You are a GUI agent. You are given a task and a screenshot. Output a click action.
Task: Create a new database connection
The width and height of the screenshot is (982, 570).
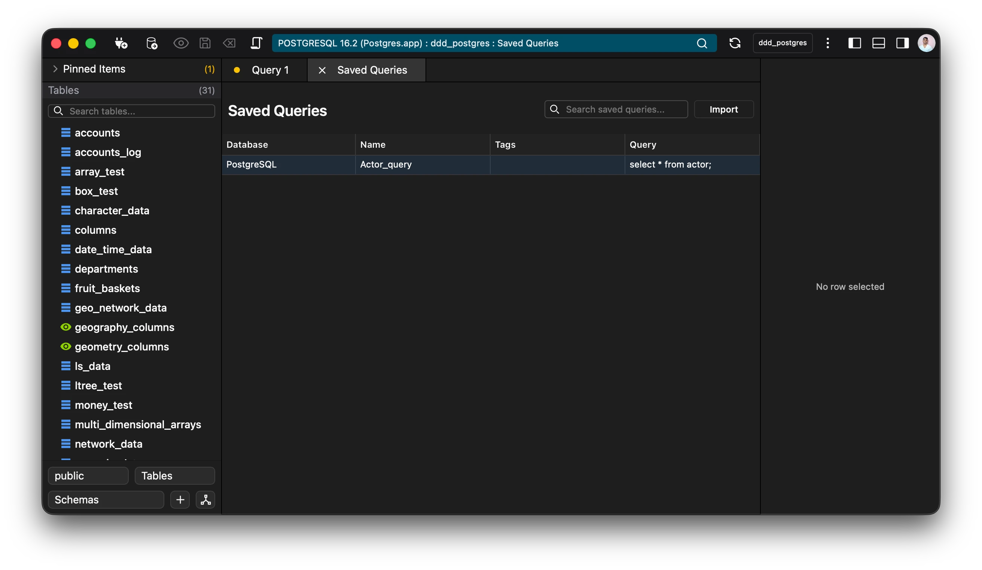click(121, 43)
